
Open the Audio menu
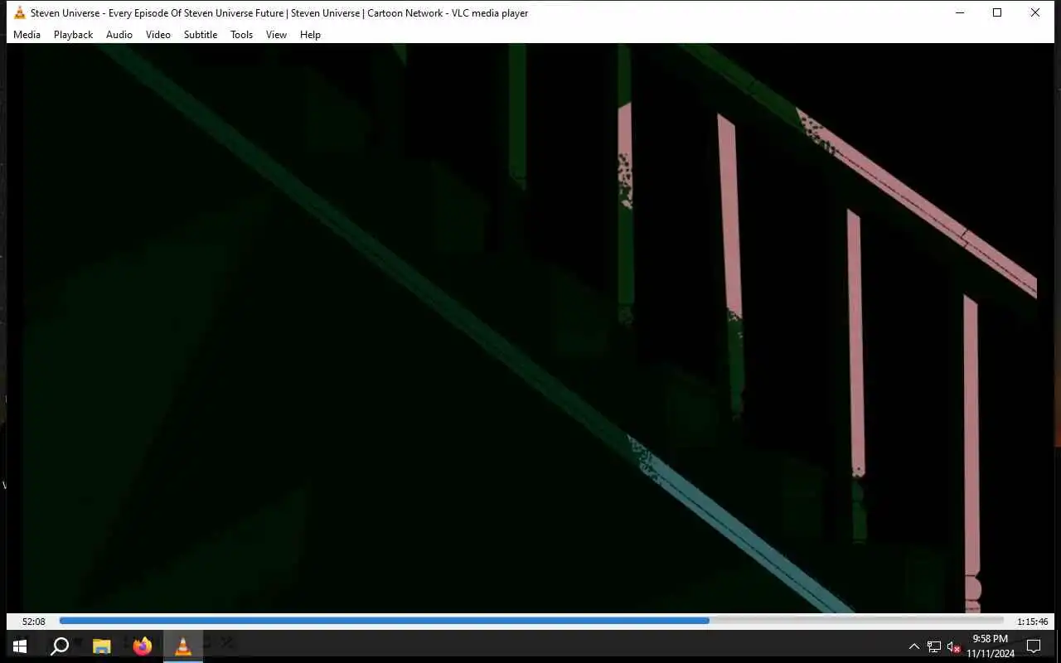coord(119,35)
